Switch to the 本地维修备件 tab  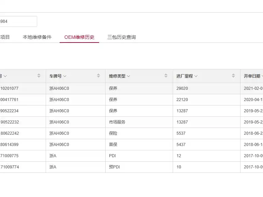(37, 37)
